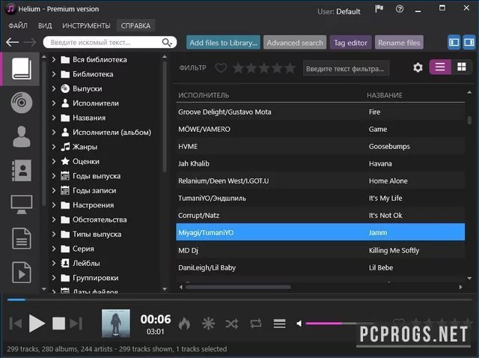Image resolution: width=479 pixels, height=358 pixels.
Task: Open the flag icon in title bar
Action: 379,9
